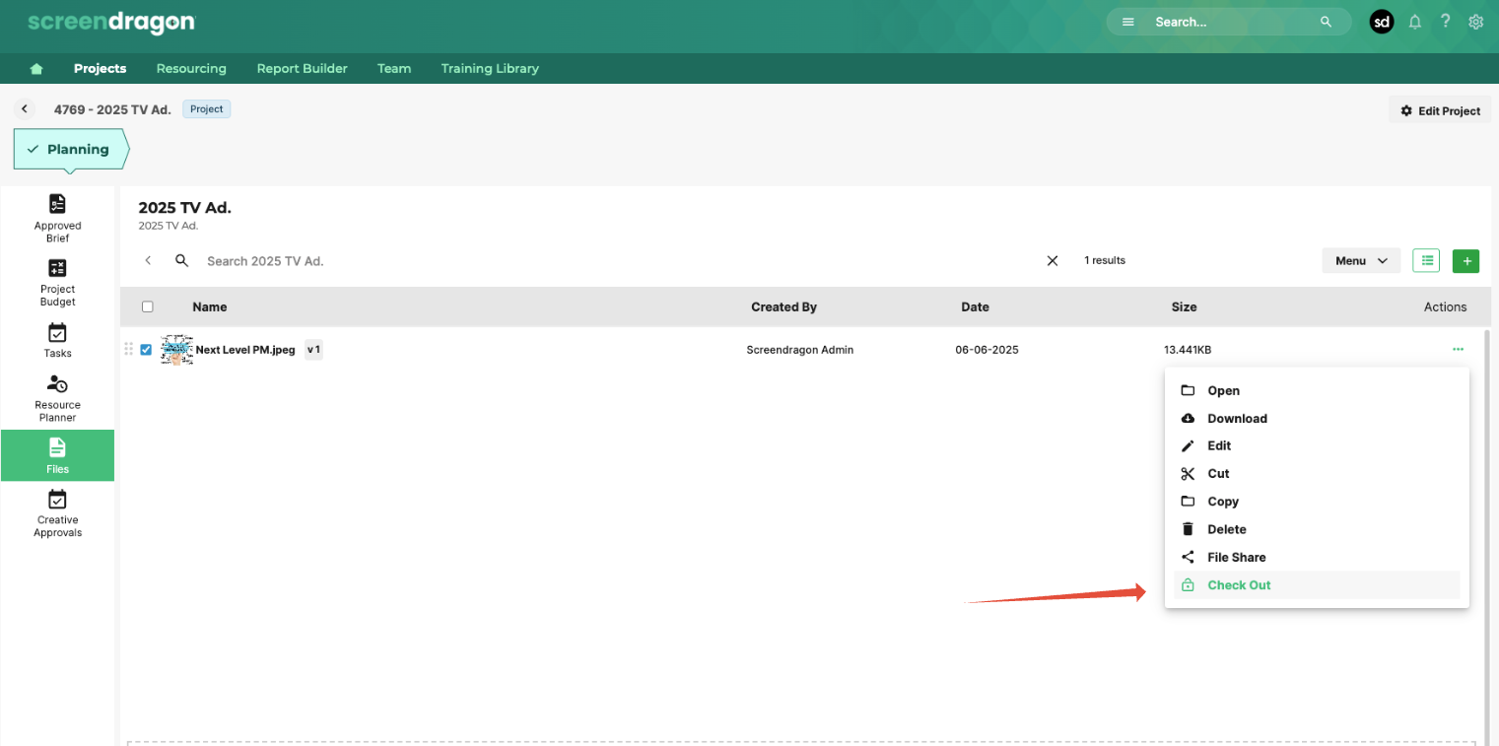Click the 4769 - 2025 TV Ad. title
The image size is (1499, 746).
click(112, 109)
